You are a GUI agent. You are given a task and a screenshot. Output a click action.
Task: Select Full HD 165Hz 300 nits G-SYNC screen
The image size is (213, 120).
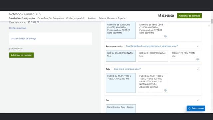click(153, 83)
